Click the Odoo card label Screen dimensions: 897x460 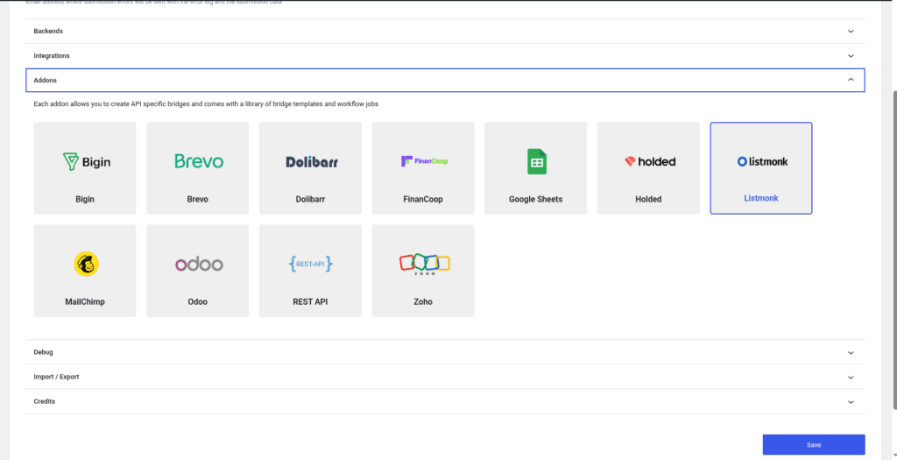point(198,301)
